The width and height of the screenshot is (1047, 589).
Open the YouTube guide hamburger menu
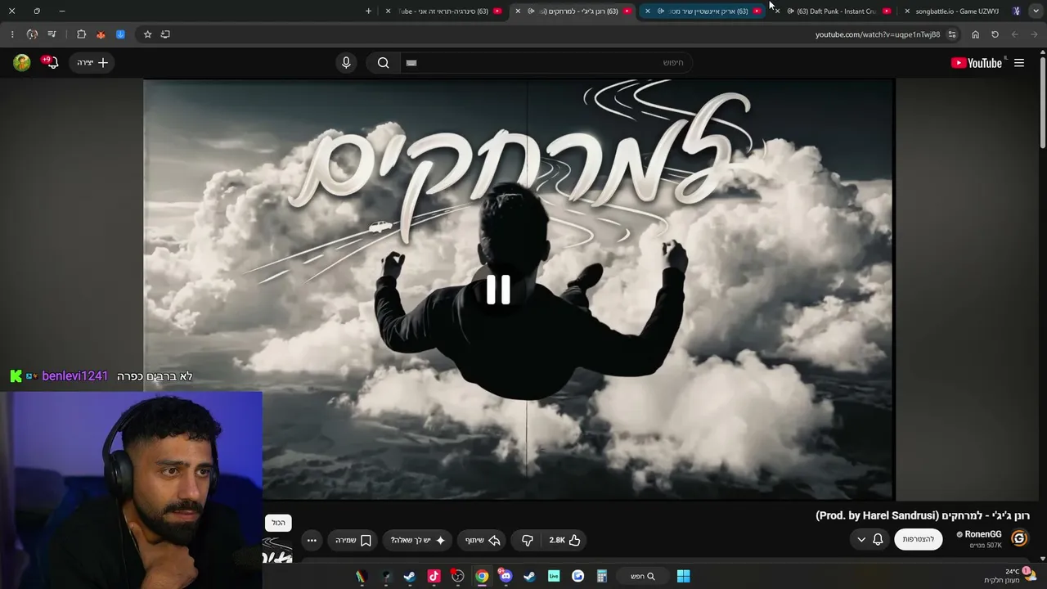1019,63
